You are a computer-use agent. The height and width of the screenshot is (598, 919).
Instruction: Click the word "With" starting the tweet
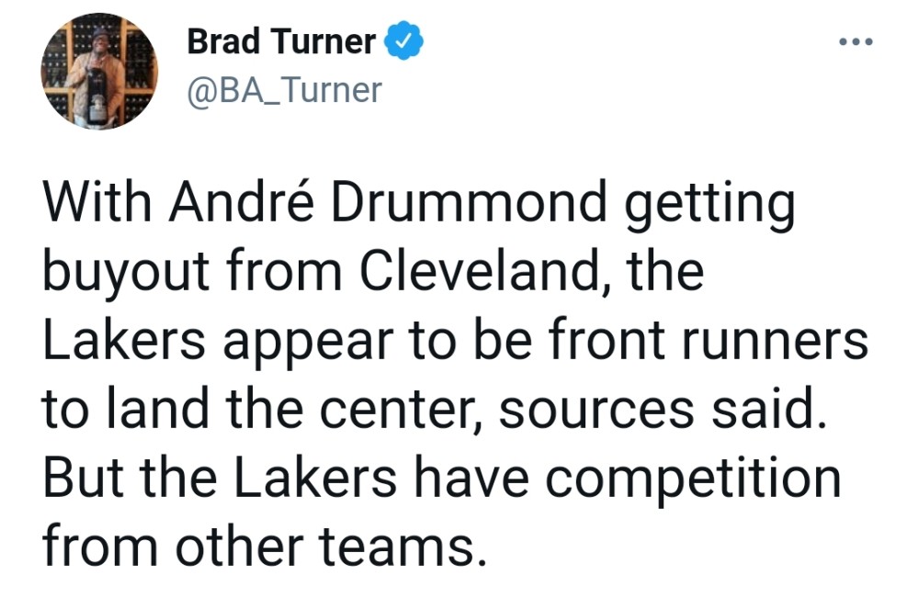pyautogui.click(x=96, y=202)
